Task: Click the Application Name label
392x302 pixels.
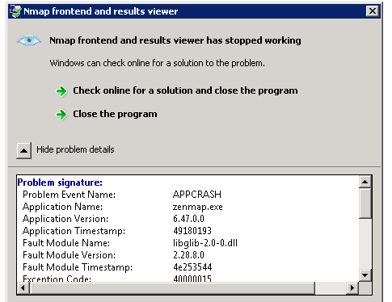Action: (62, 207)
